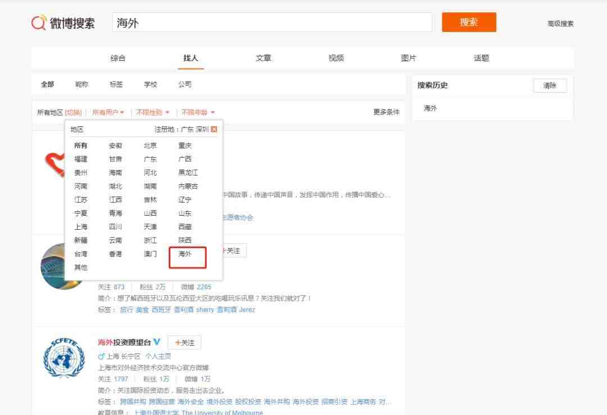
Task: Click the blue V verification badge
Action: pos(157,342)
